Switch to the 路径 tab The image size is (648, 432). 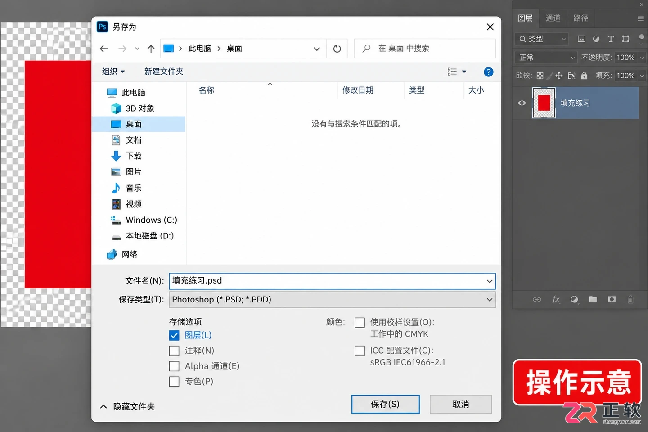[581, 18]
